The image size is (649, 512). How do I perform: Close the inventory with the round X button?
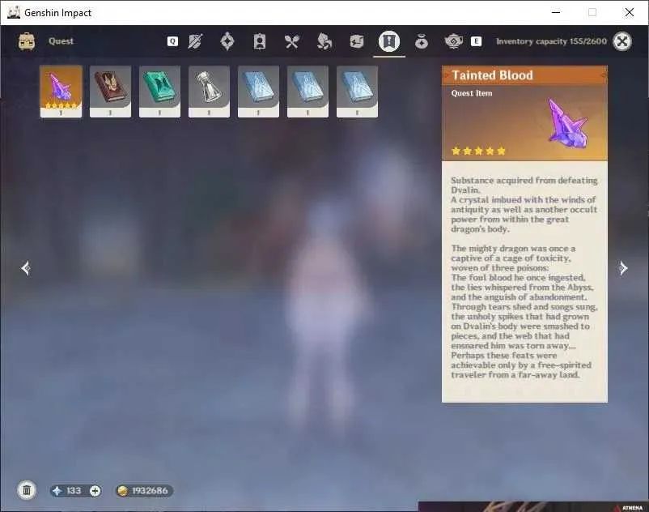pyautogui.click(x=622, y=41)
